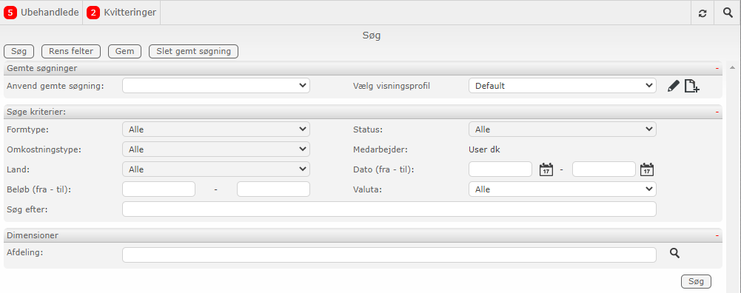Create new display profile with document-plus icon
The image size is (741, 293).
pyautogui.click(x=692, y=86)
